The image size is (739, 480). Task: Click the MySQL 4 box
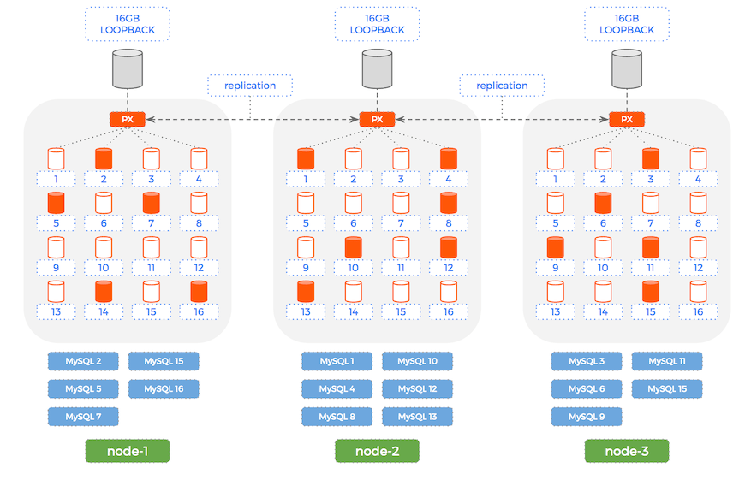pyautogui.click(x=337, y=389)
